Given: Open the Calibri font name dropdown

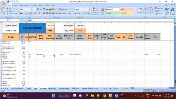Looking at the screenshot, I should (30, 9).
